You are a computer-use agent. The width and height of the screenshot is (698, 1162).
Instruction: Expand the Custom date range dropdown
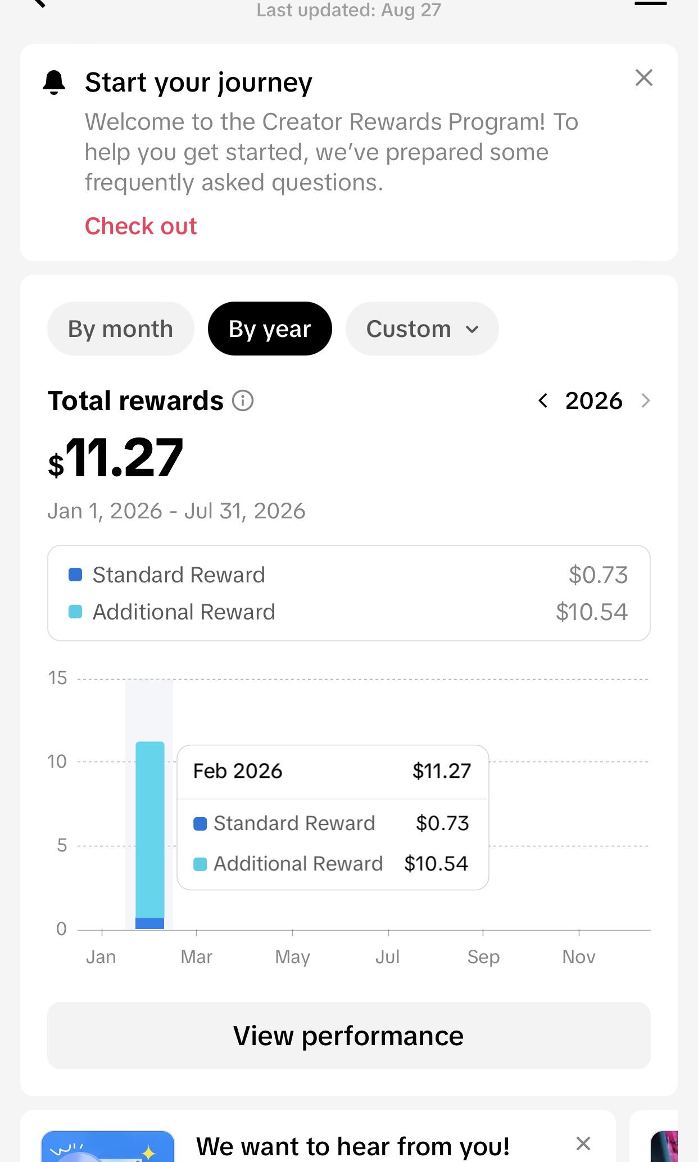[422, 329]
